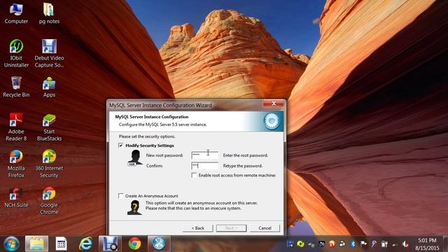The width and height of the screenshot is (448, 252).
Task: Click the "Retype the password." hint text
Action: point(243,166)
